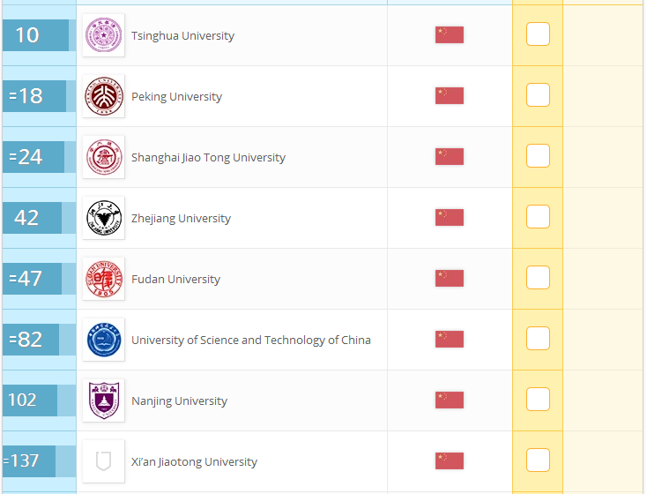Follow the Shanghai Jiao Tong University link
Image resolution: width=647 pixels, height=494 pixels.
pyautogui.click(x=208, y=158)
